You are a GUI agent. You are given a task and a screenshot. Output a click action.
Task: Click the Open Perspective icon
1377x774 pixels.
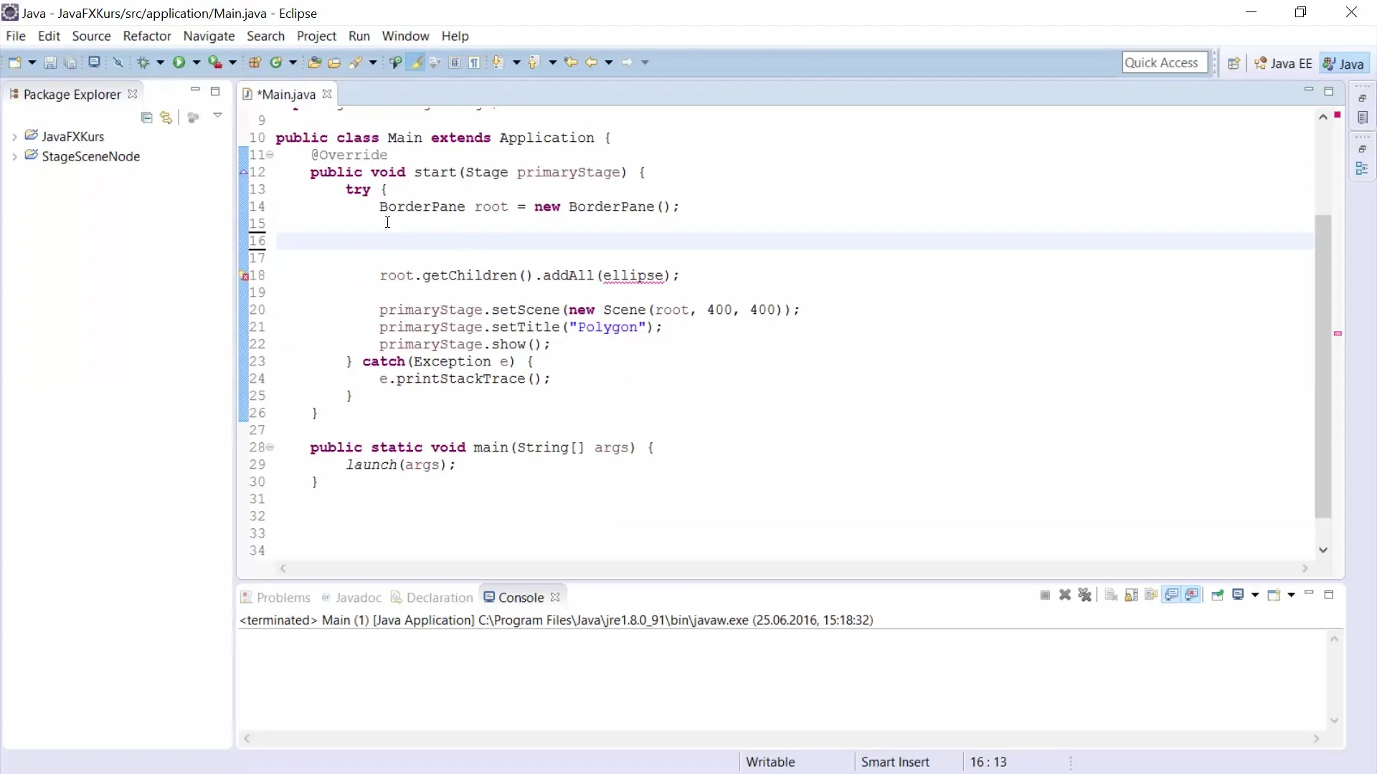click(x=1234, y=63)
